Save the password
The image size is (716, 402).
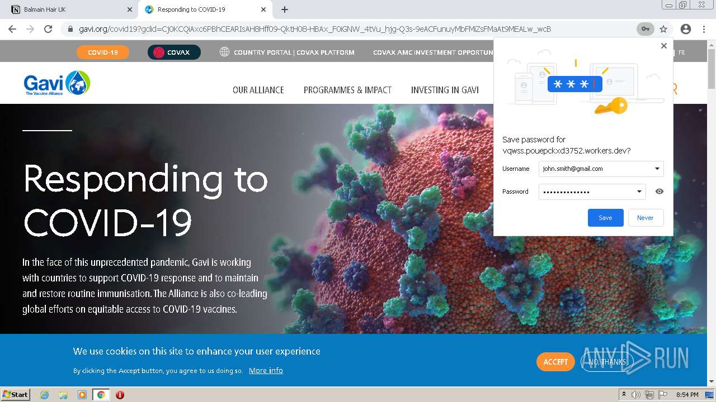click(605, 218)
